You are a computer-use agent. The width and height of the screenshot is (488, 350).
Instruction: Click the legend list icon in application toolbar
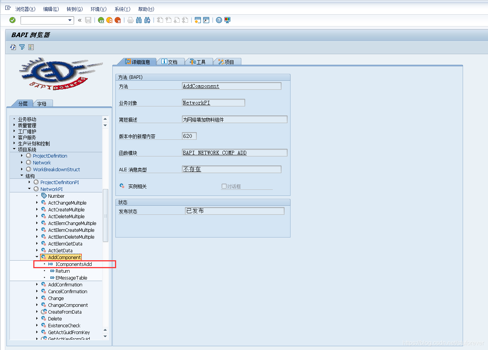31,47
